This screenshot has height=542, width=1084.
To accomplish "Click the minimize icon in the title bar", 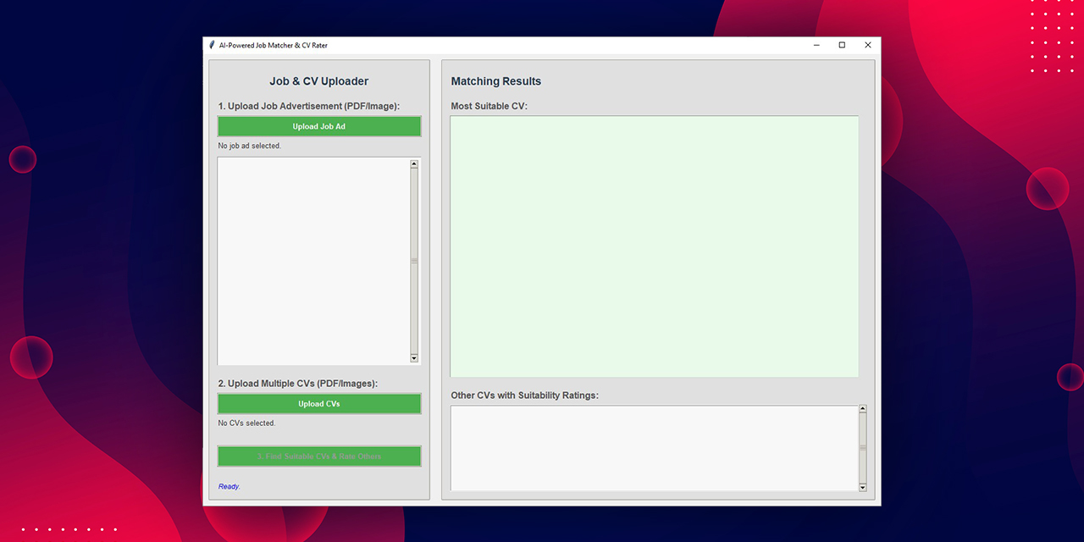I will coord(816,45).
